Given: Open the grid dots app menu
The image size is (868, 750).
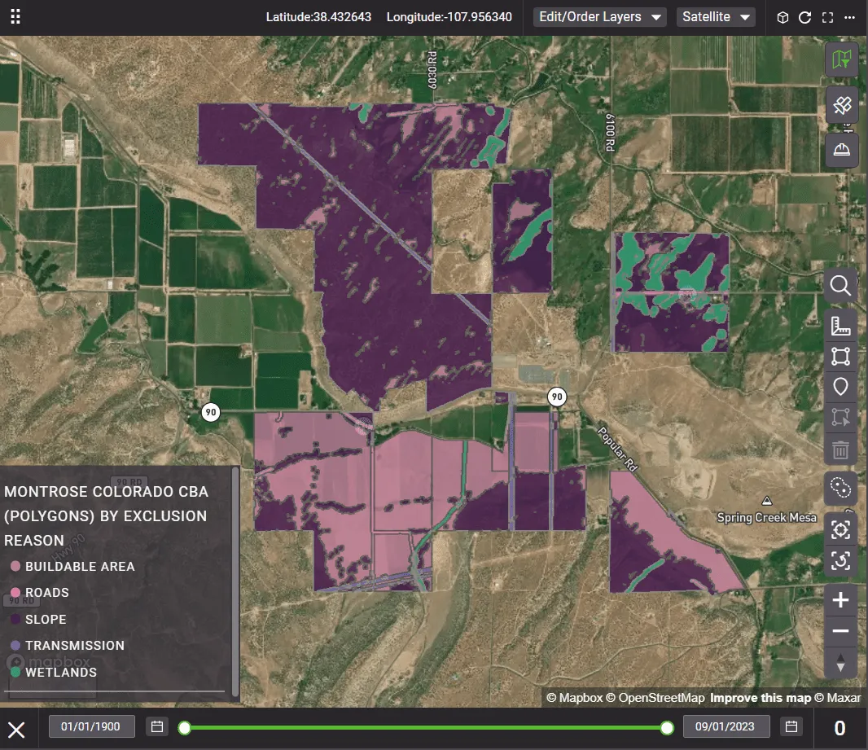Looking at the screenshot, I should click(15, 16).
